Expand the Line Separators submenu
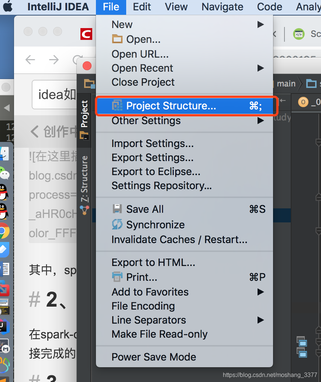This screenshot has width=321, height=382. coord(184,320)
